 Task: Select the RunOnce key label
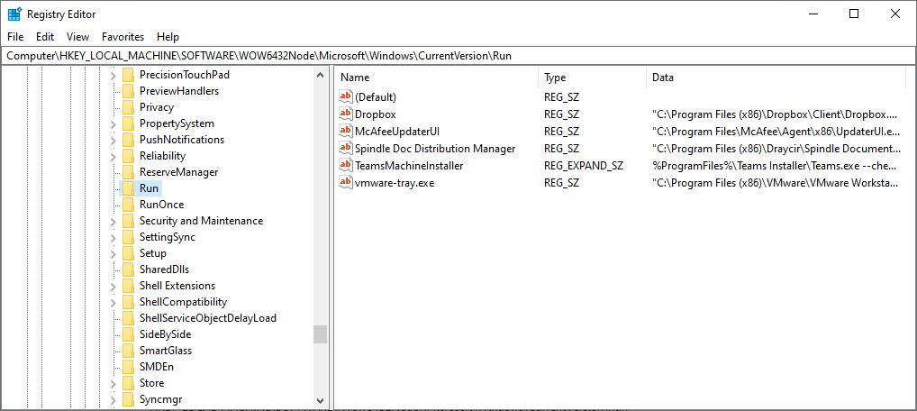pyautogui.click(x=161, y=205)
